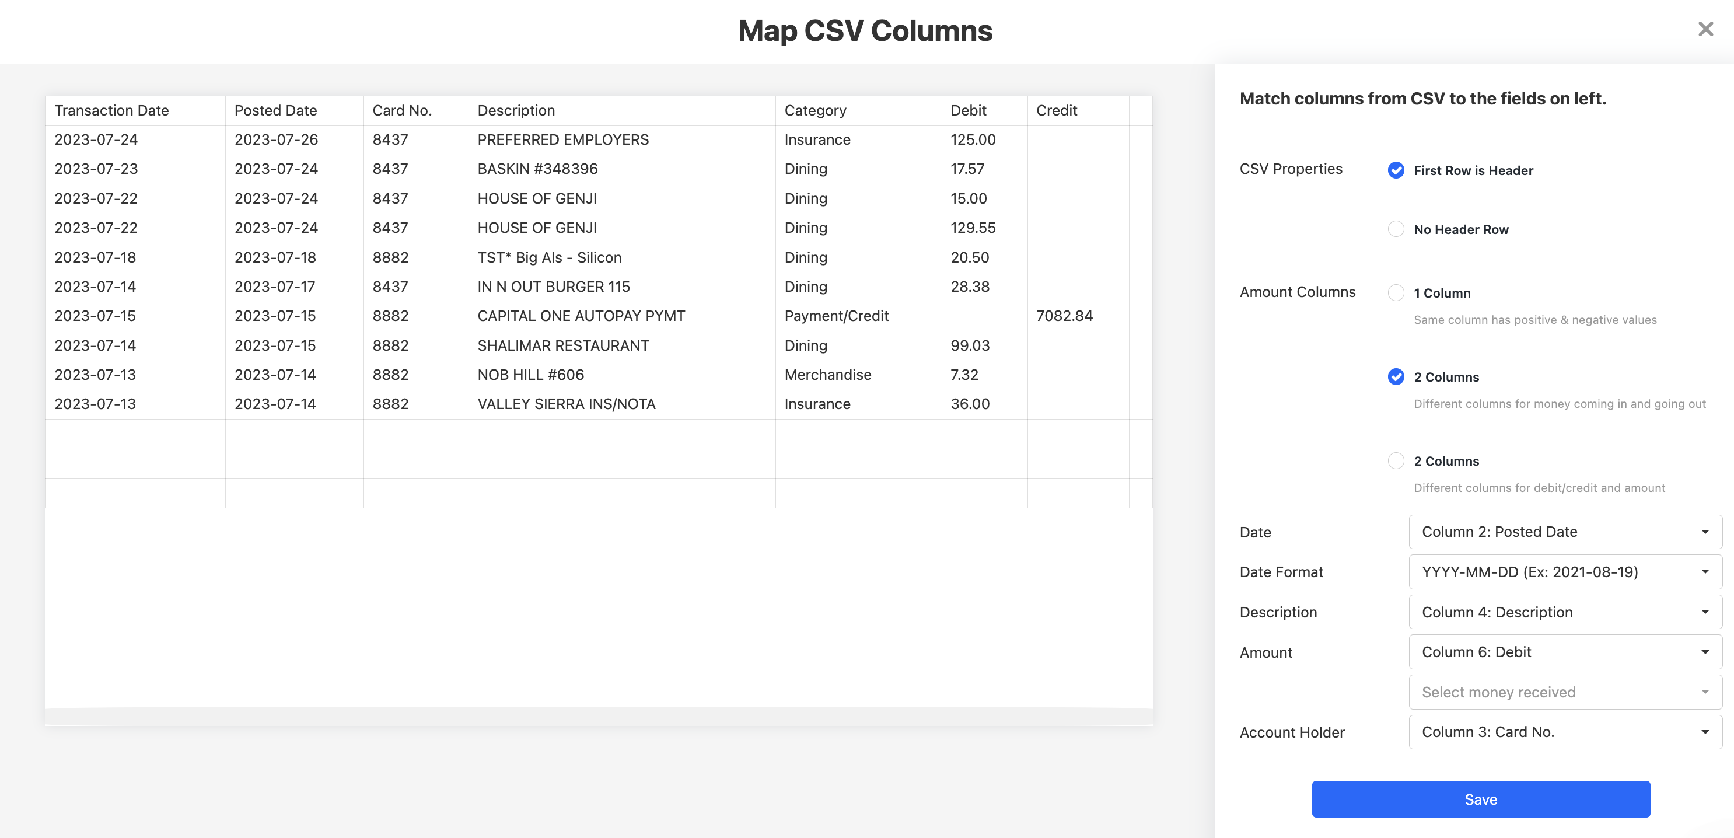Click the IN N OUT BURGER 115 cell
This screenshot has height=838, width=1734.
coord(622,287)
